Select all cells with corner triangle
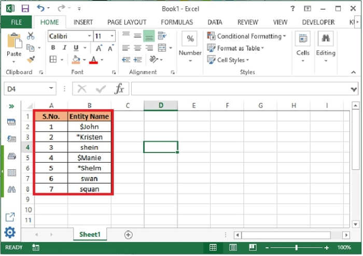 coord(29,106)
